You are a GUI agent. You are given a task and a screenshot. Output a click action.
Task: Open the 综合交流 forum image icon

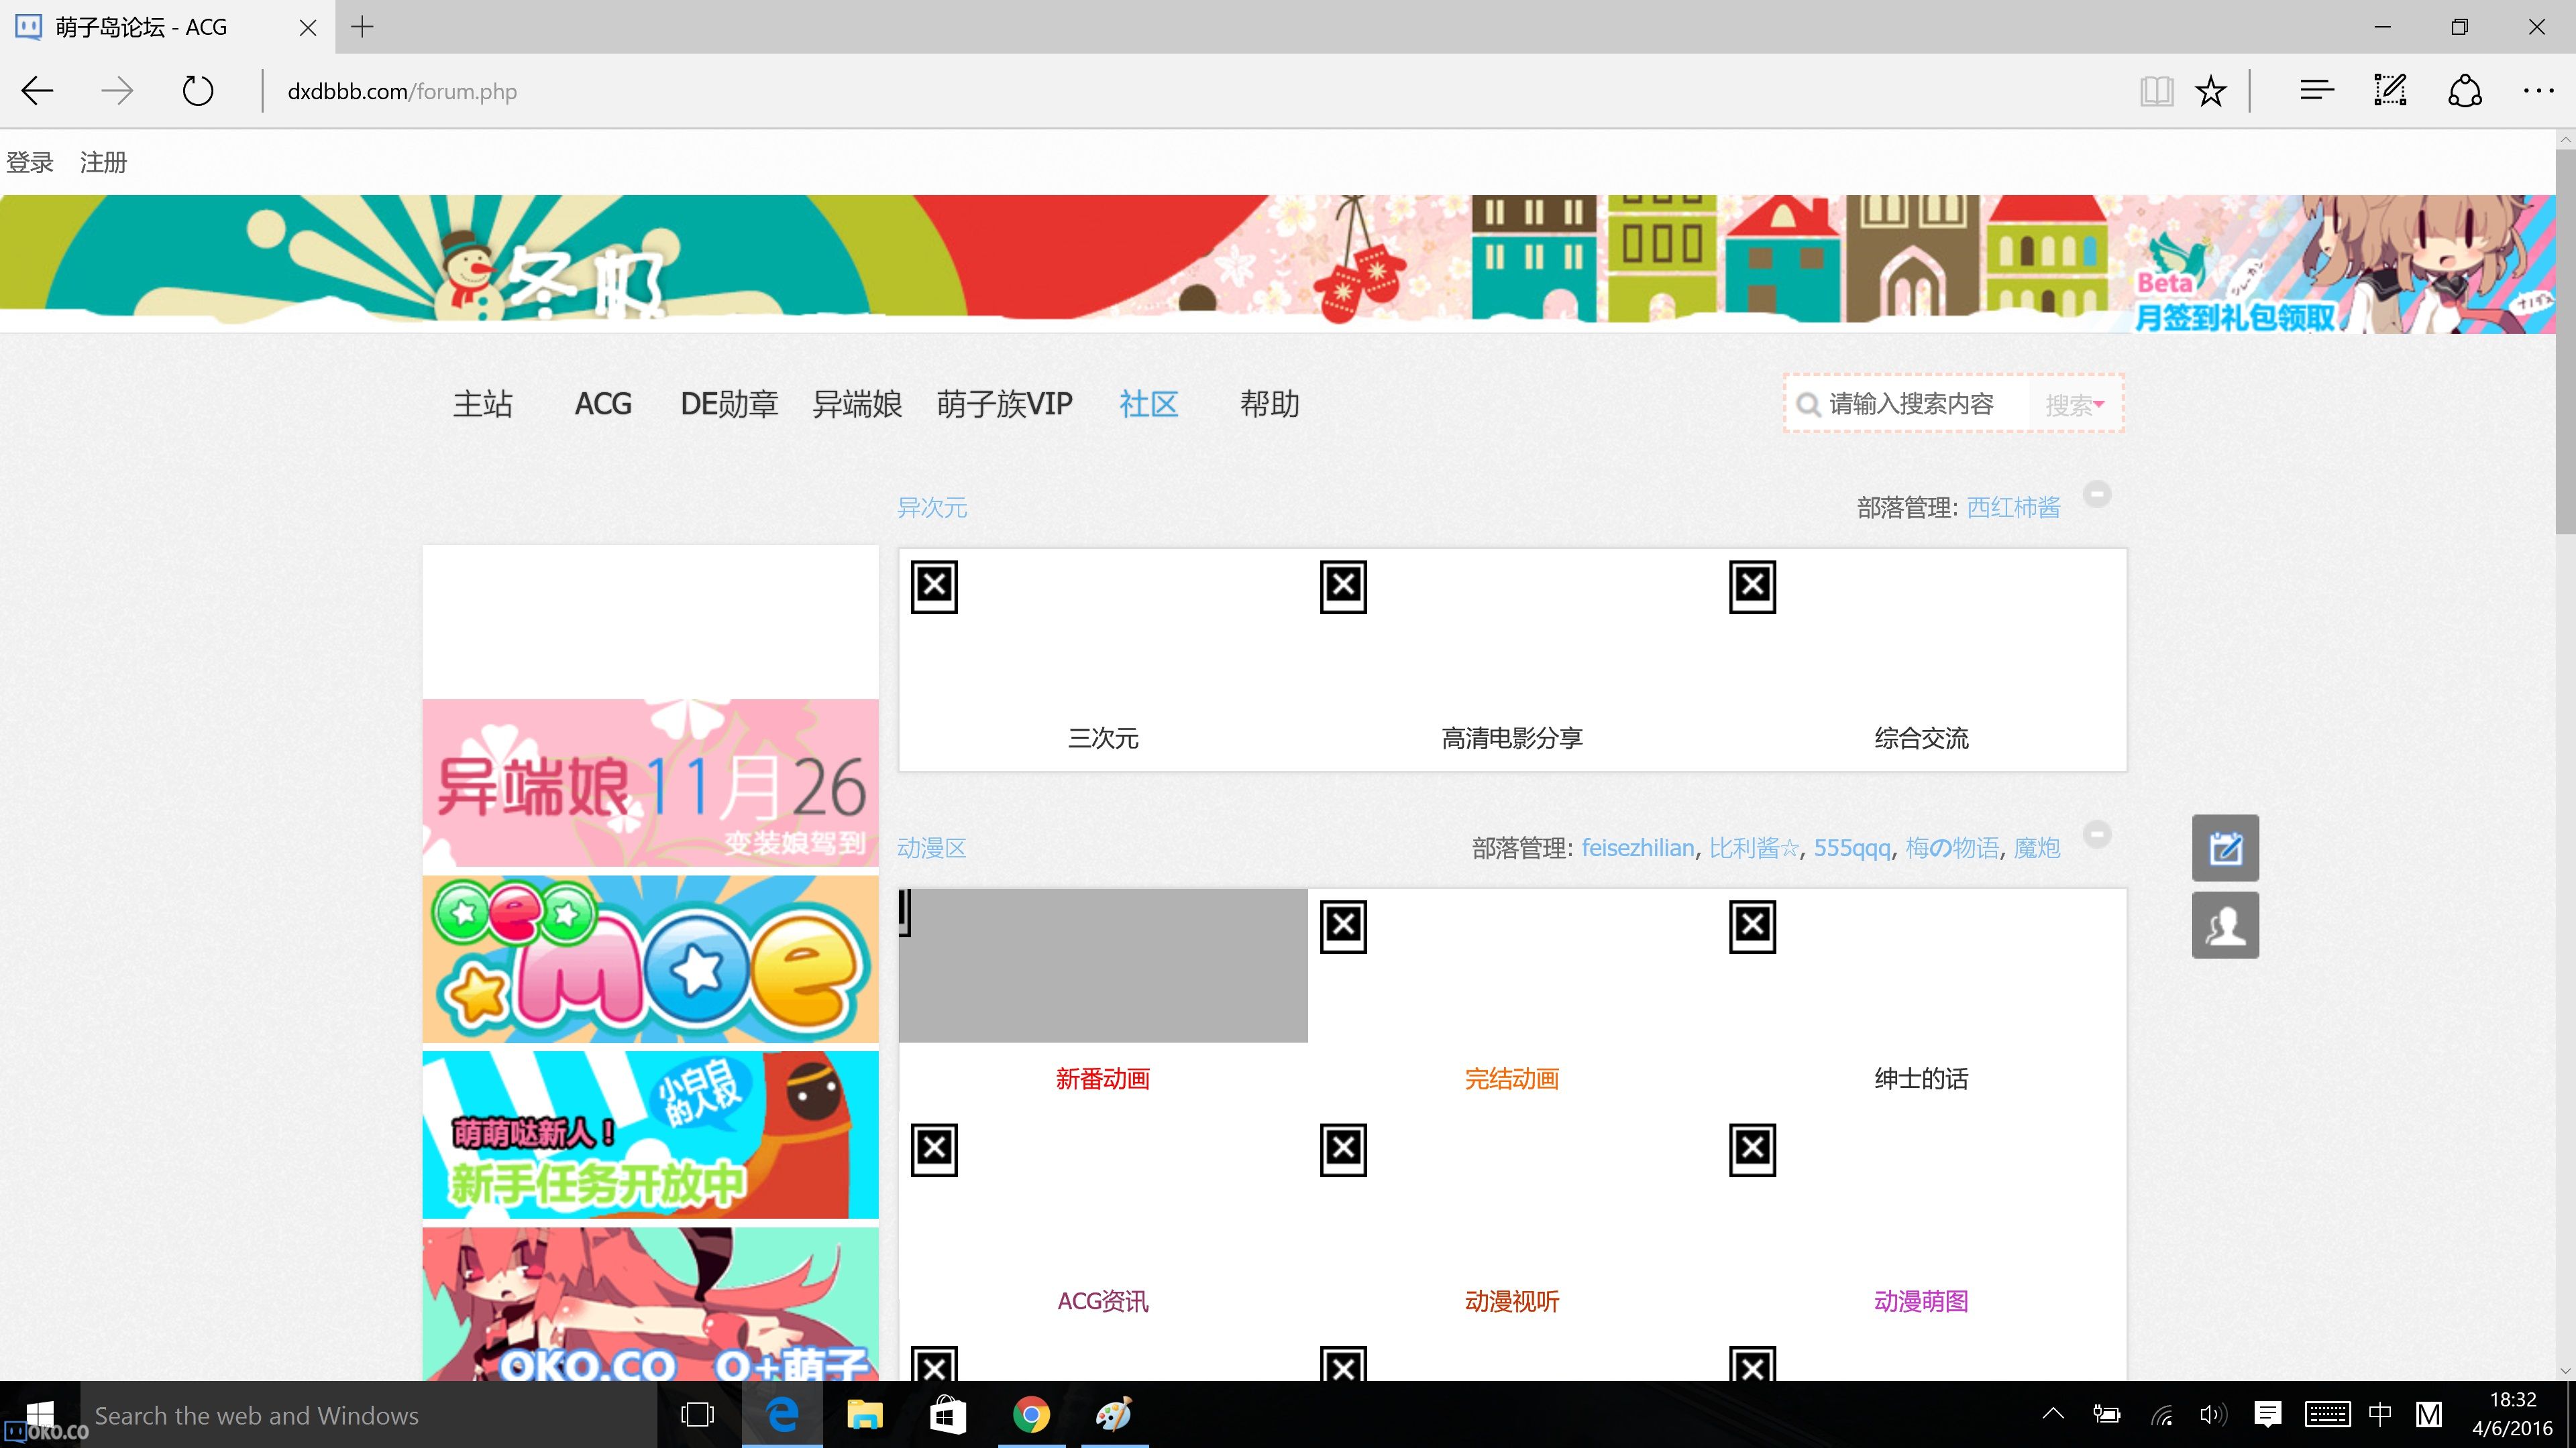click(x=1752, y=587)
